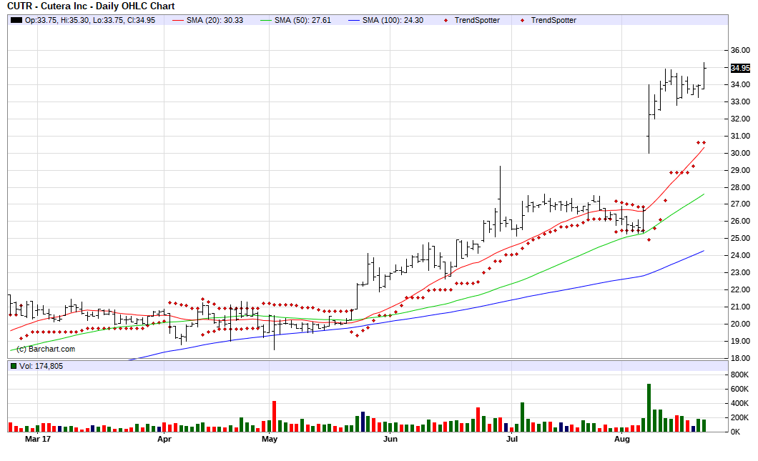Click the 20.00 price axis label
Screen dimensions: 758x461
[x=740, y=324]
